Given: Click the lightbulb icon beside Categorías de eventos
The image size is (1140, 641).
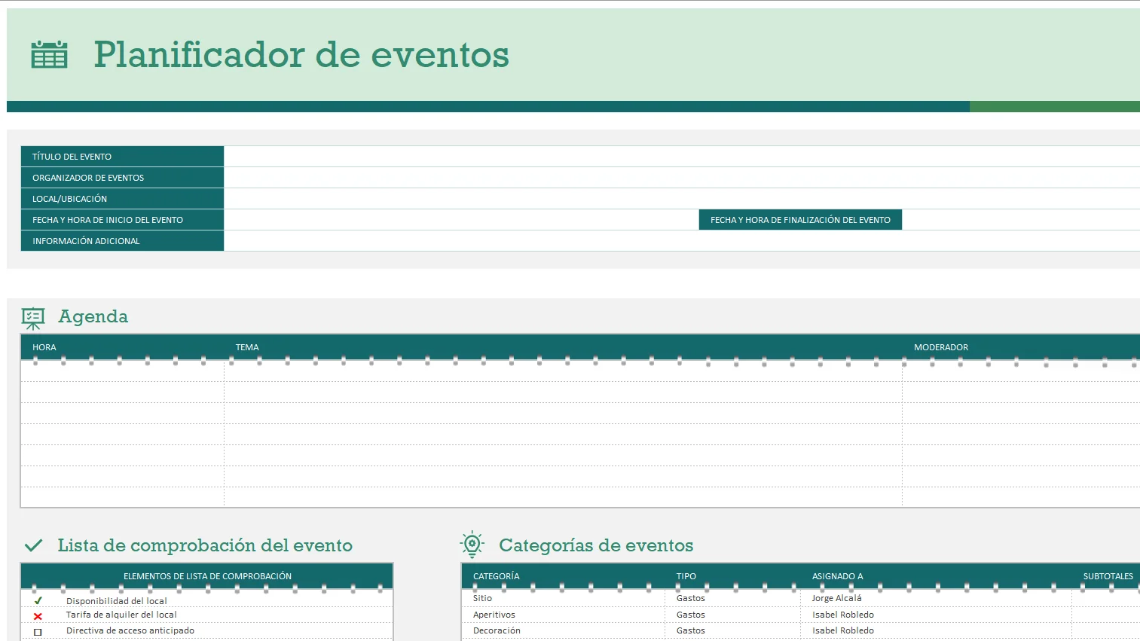Looking at the screenshot, I should (472, 545).
